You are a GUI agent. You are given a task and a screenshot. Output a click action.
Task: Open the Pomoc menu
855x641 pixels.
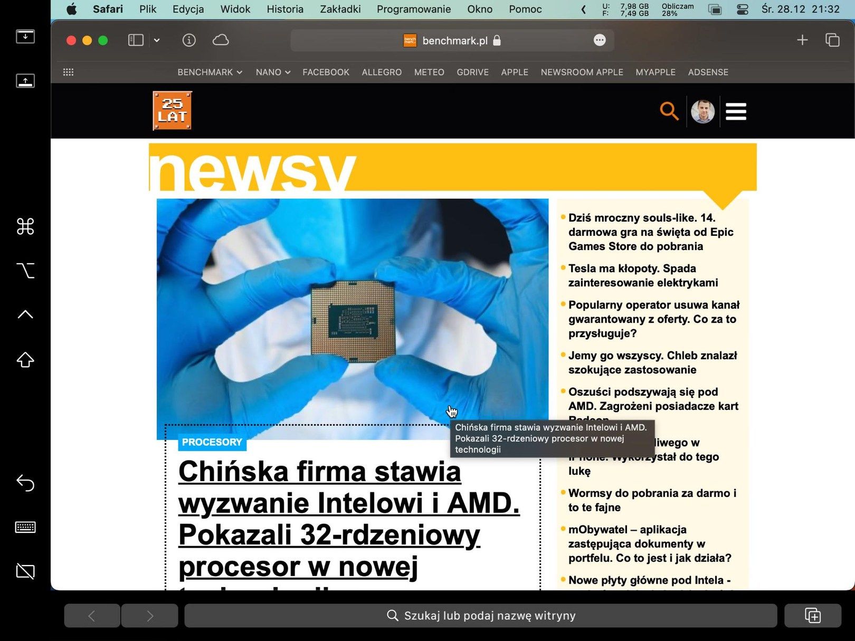tap(525, 9)
